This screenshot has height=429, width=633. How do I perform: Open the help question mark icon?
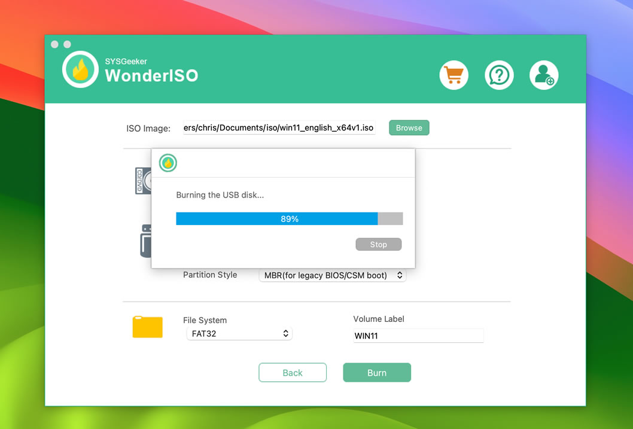[499, 75]
